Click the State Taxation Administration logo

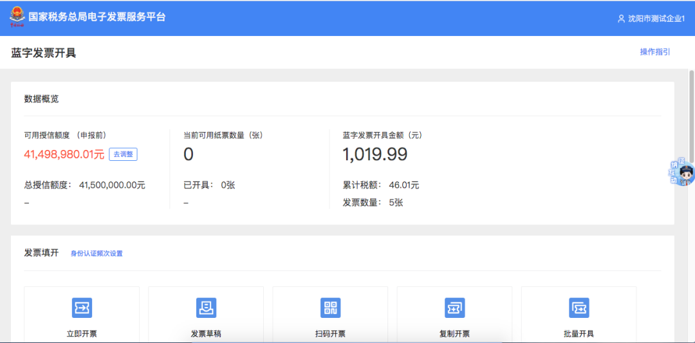17,17
